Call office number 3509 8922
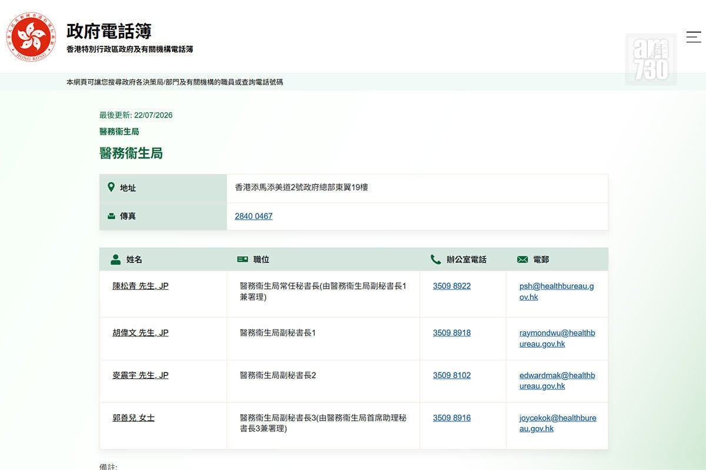 click(452, 286)
